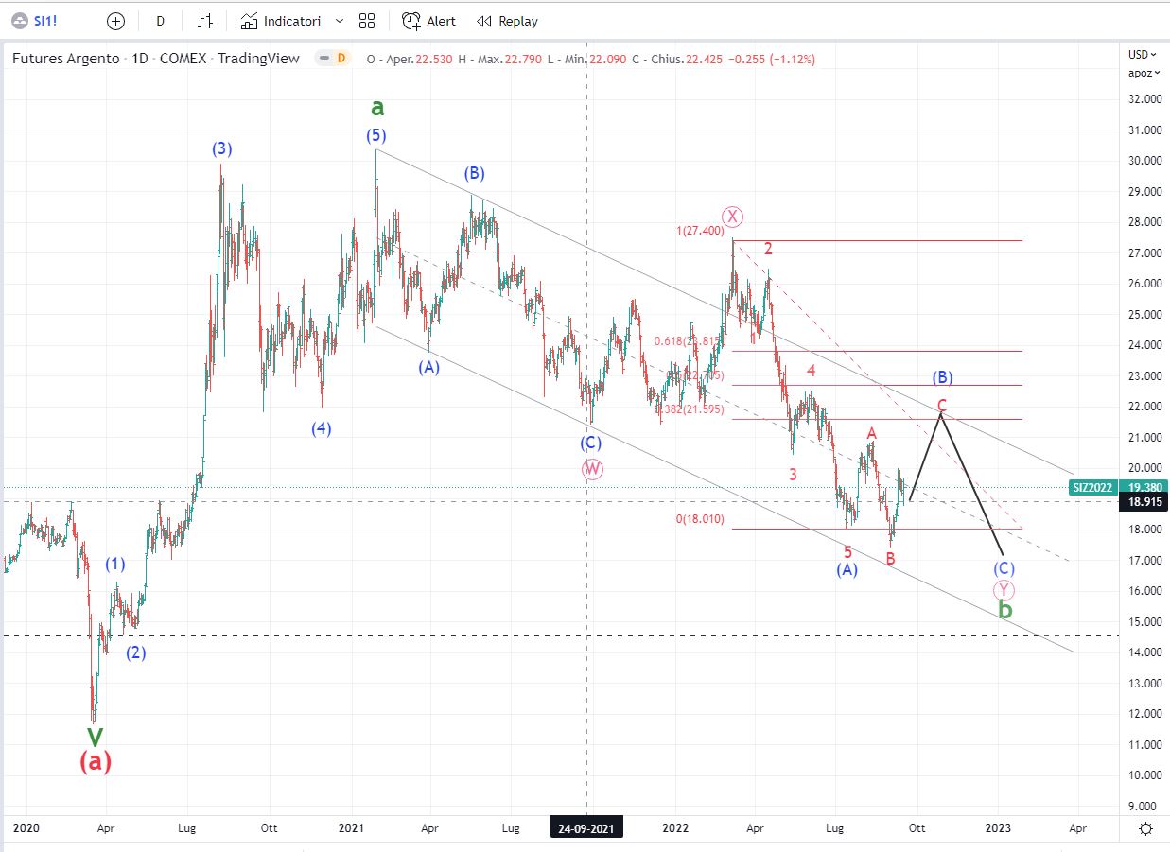Select the red 'B' wave label
Viewport: 1170px width, 852px height.
[890, 559]
